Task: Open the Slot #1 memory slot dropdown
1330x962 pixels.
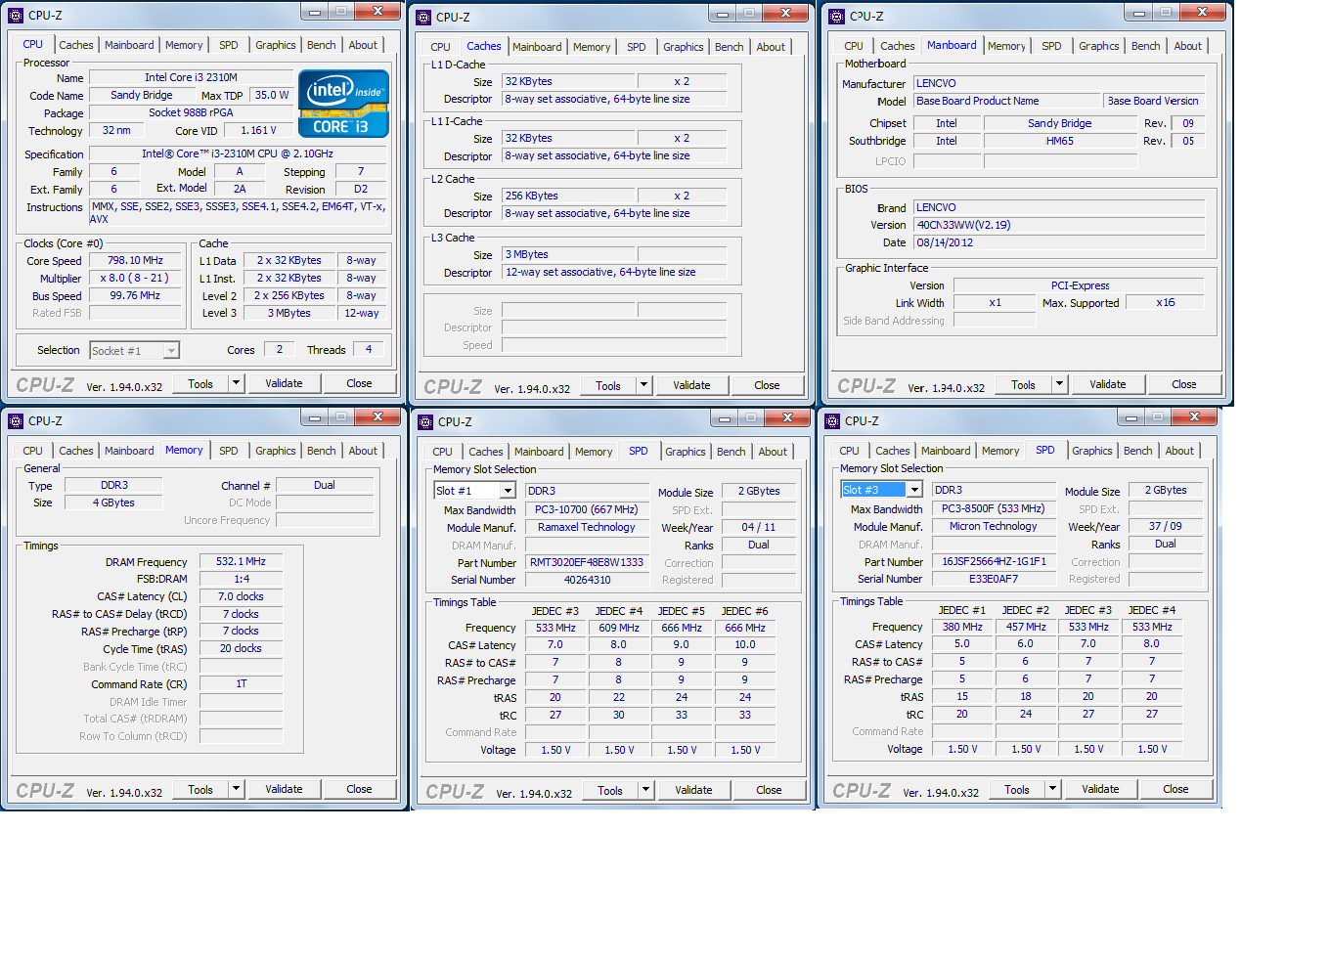Action: pyautogui.click(x=508, y=491)
